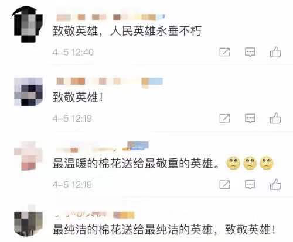Tap blurred username above 最纯洁的棉花 comment
Image resolution: width=293 pixels, height=242 pixels.
pos(94,215)
